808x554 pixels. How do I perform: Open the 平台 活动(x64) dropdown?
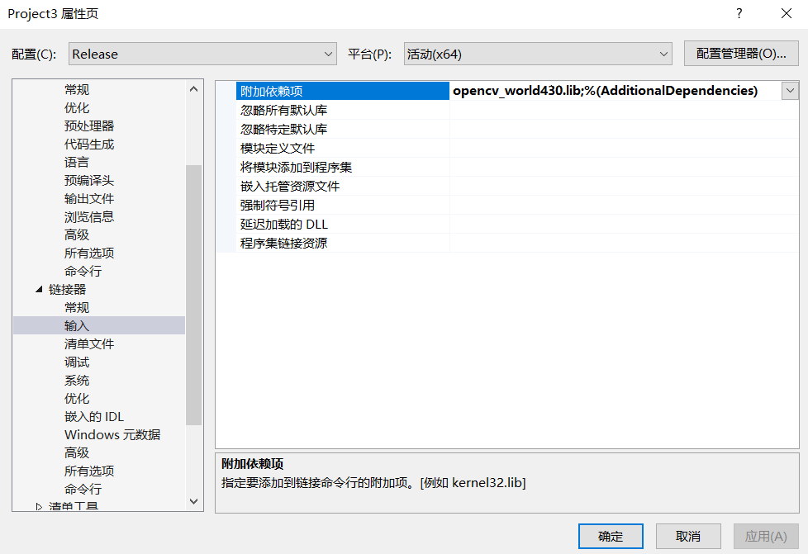(x=538, y=54)
